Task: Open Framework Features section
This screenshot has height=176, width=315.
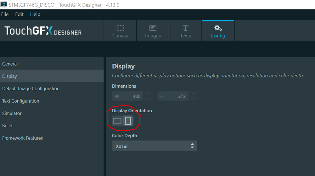Action: tap(52, 138)
